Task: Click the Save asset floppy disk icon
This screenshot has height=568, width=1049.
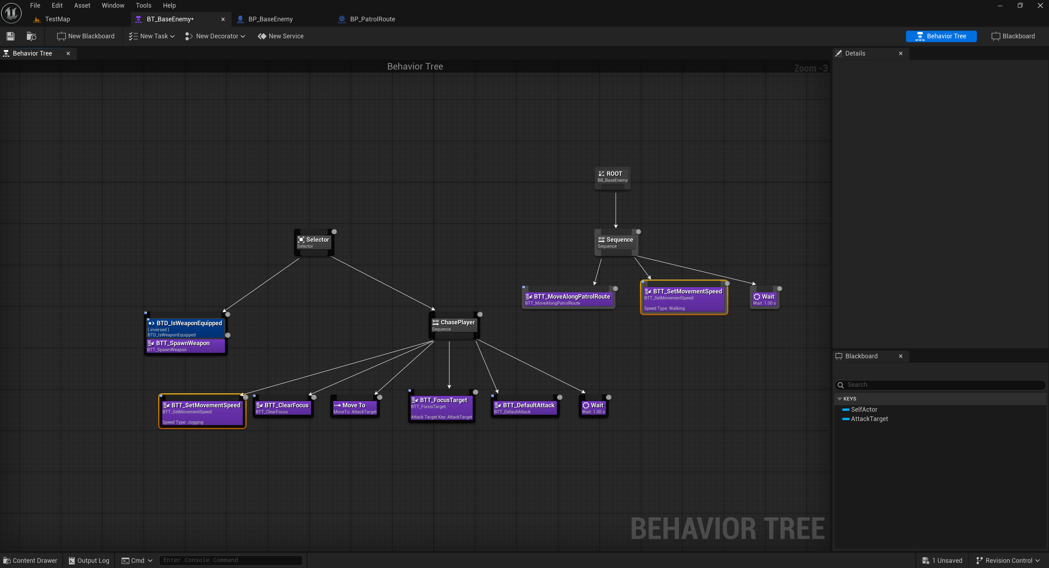Action: coord(11,36)
